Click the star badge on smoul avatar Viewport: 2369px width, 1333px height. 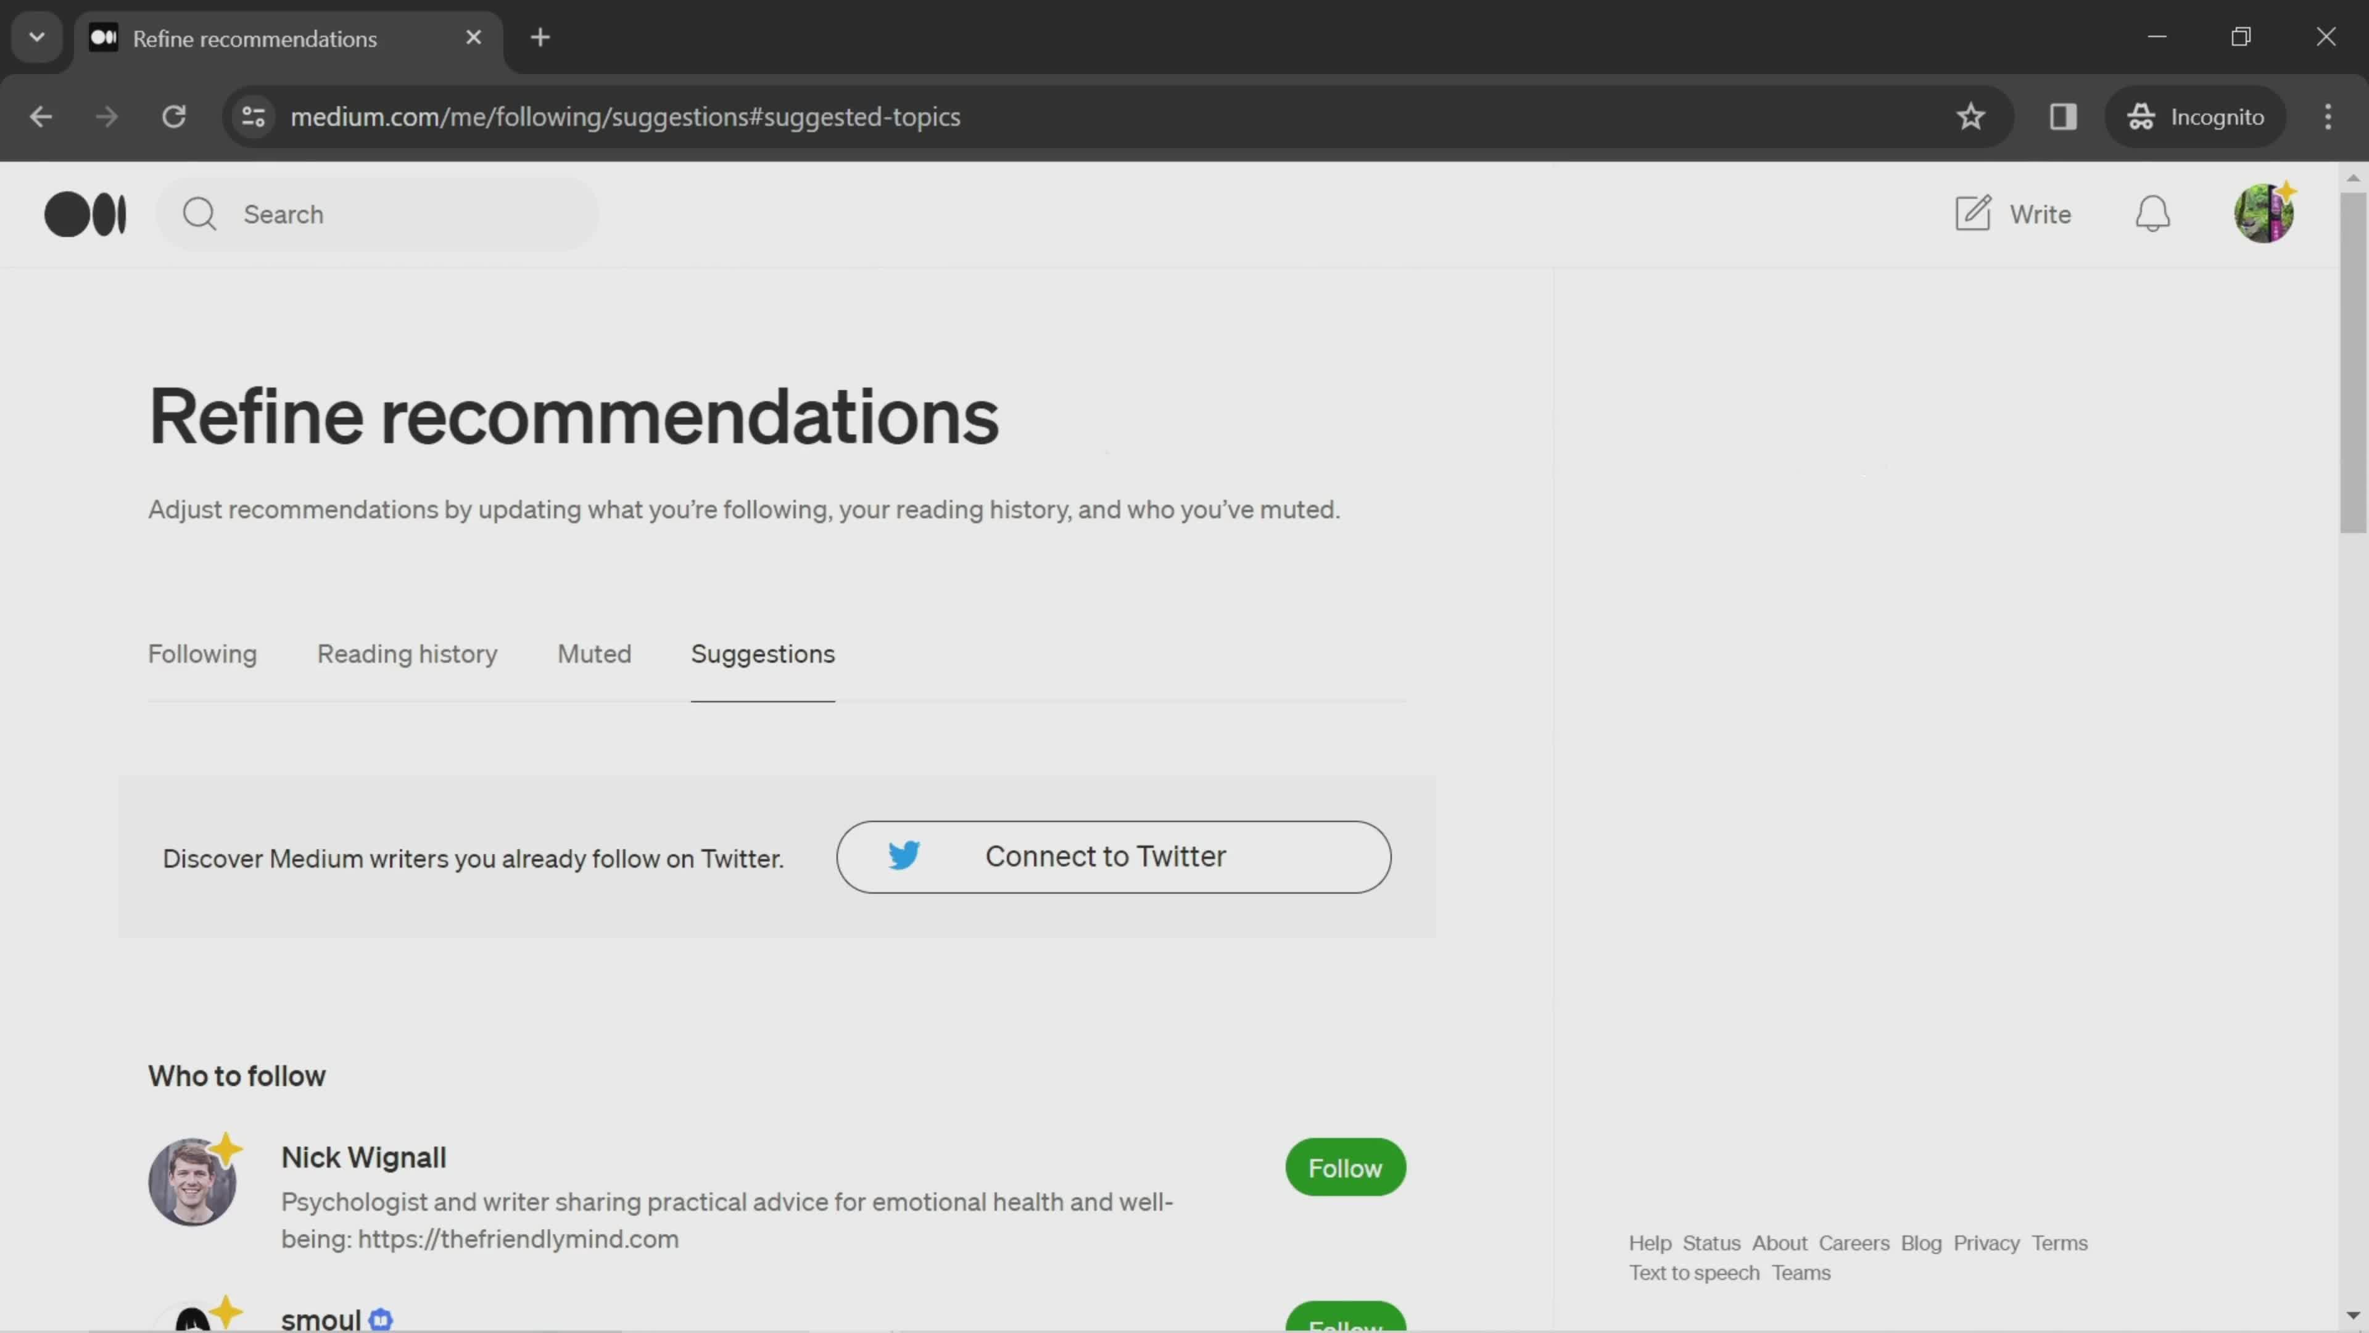[226, 1310]
